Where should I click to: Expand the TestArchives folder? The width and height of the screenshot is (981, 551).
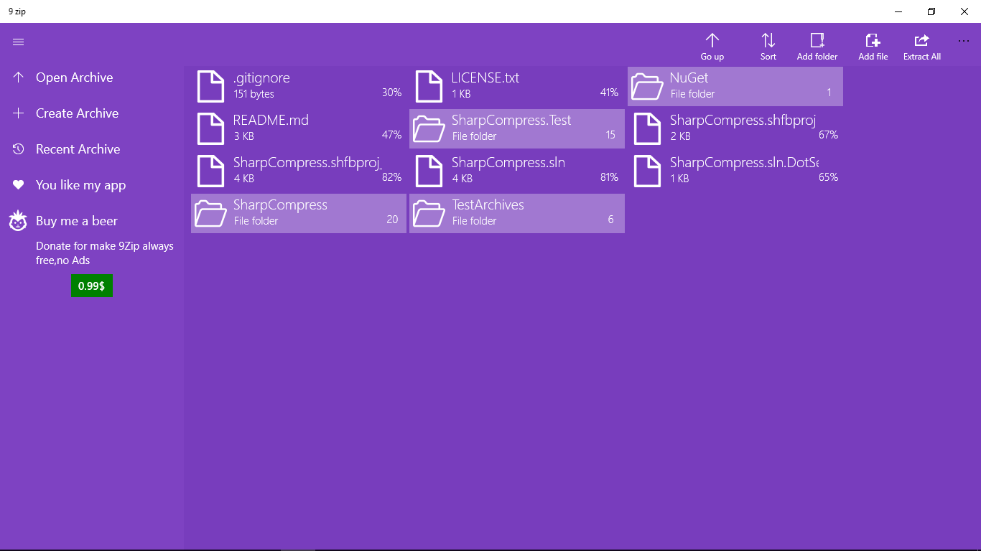[516, 213]
